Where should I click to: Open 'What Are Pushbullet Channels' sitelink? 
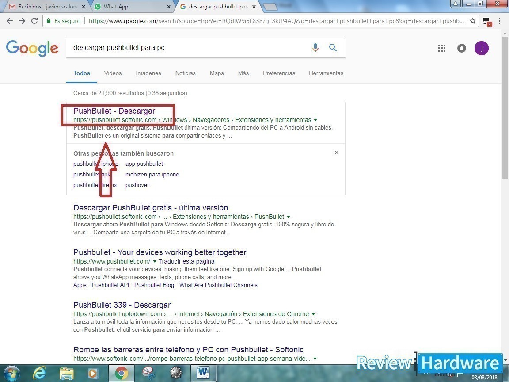click(218, 285)
